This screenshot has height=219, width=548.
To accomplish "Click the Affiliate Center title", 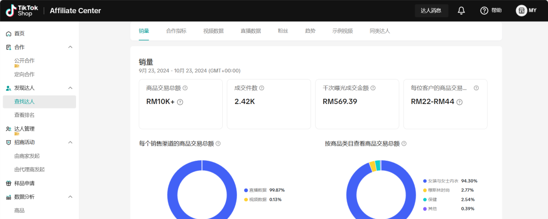I will click(76, 11).
